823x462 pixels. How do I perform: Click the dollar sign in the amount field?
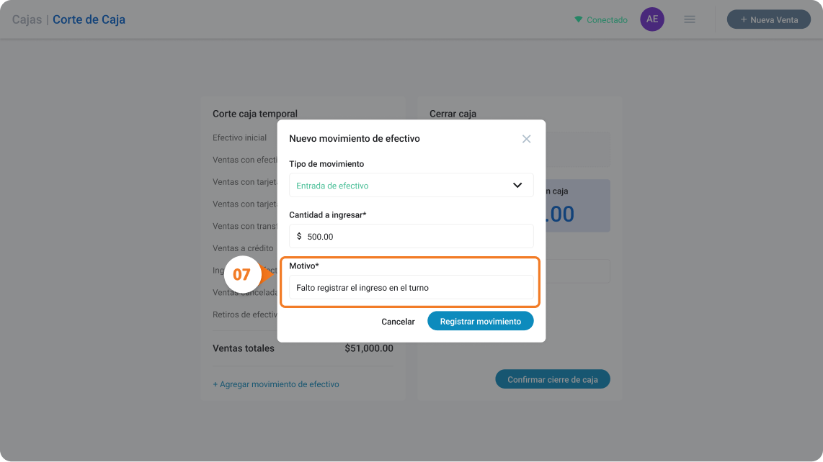(299, 237)
